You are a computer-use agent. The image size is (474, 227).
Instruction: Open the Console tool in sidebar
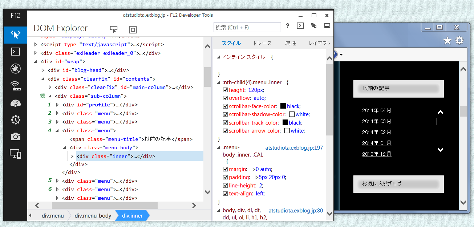15,52
